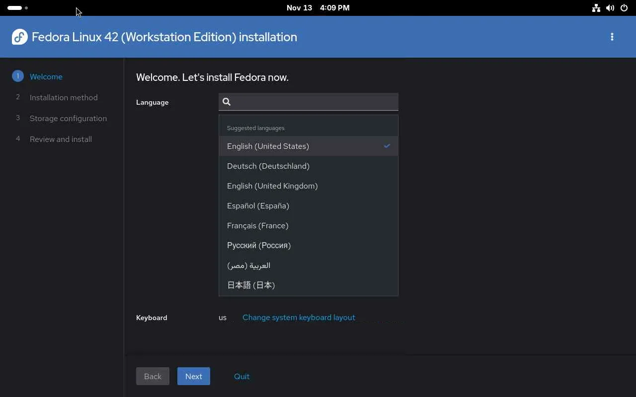Screen dimensions: 636x397
Task: Click the Keyboard field label
Action: [x=152, y=318]
